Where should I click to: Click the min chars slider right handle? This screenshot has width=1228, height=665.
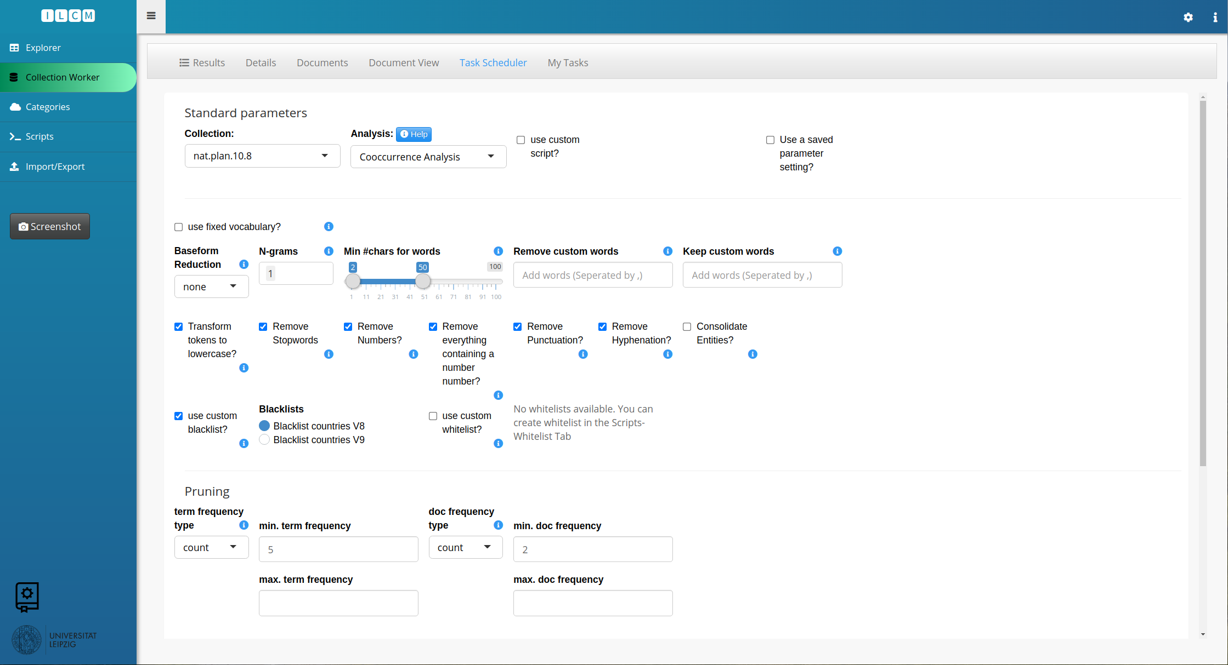click(x=422, y=281)
